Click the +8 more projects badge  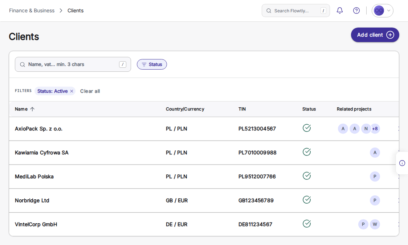tap(375, 129)
